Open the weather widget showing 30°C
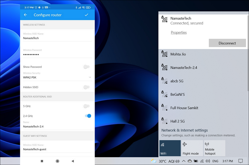249x165 pixels. pyautogui.click(x=159, y=161)
